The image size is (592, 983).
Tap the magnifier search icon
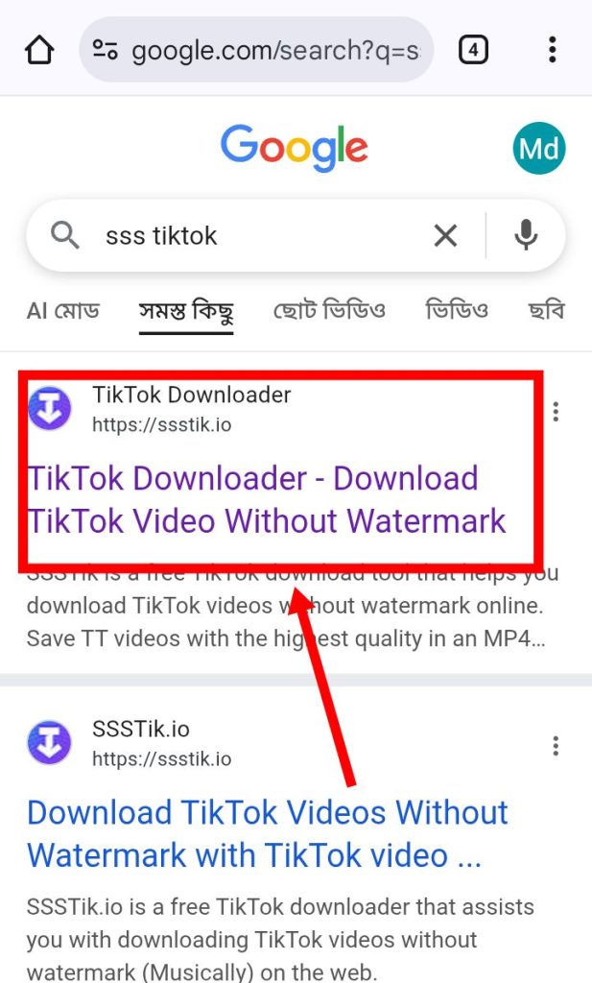point(64,236)
